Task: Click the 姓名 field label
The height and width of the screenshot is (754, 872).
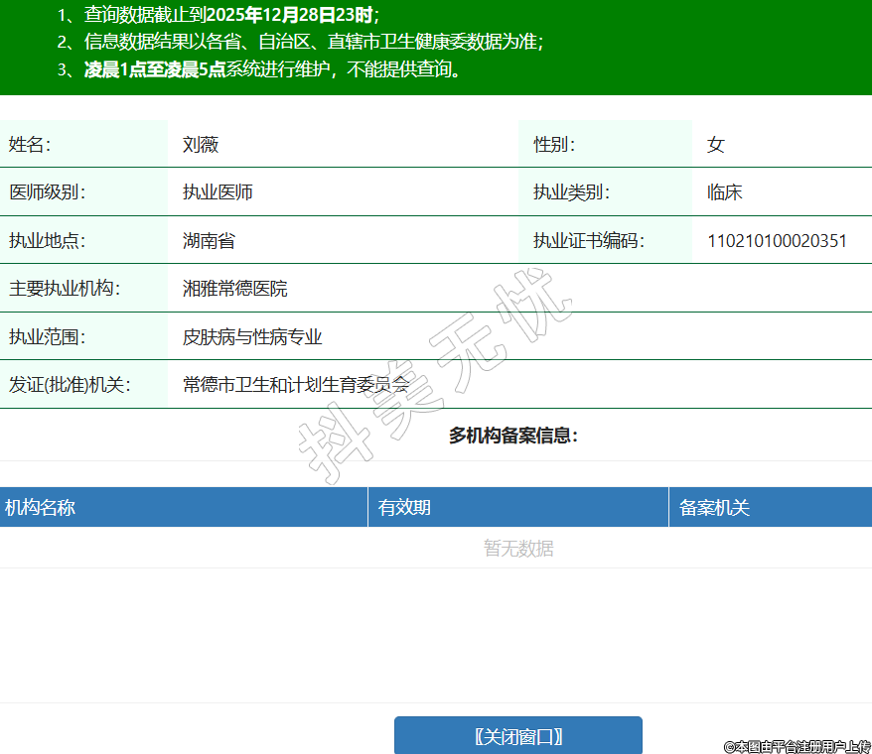Action: [x=30, y=145]
